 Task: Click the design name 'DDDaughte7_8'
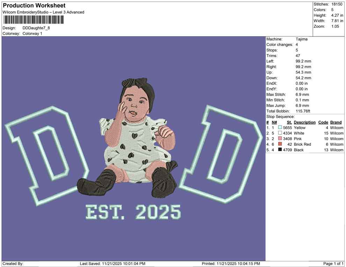[x=36, y=28]
